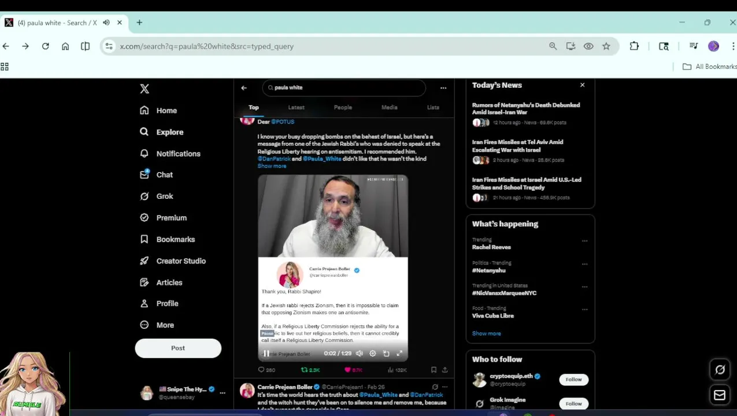Viewport: 737px width, 416px height.
Task: Reload the page in the browser
Action: [45, 46]
